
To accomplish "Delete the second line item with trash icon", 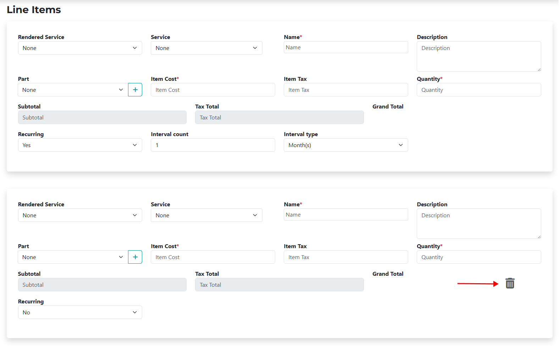I will 510,283.
